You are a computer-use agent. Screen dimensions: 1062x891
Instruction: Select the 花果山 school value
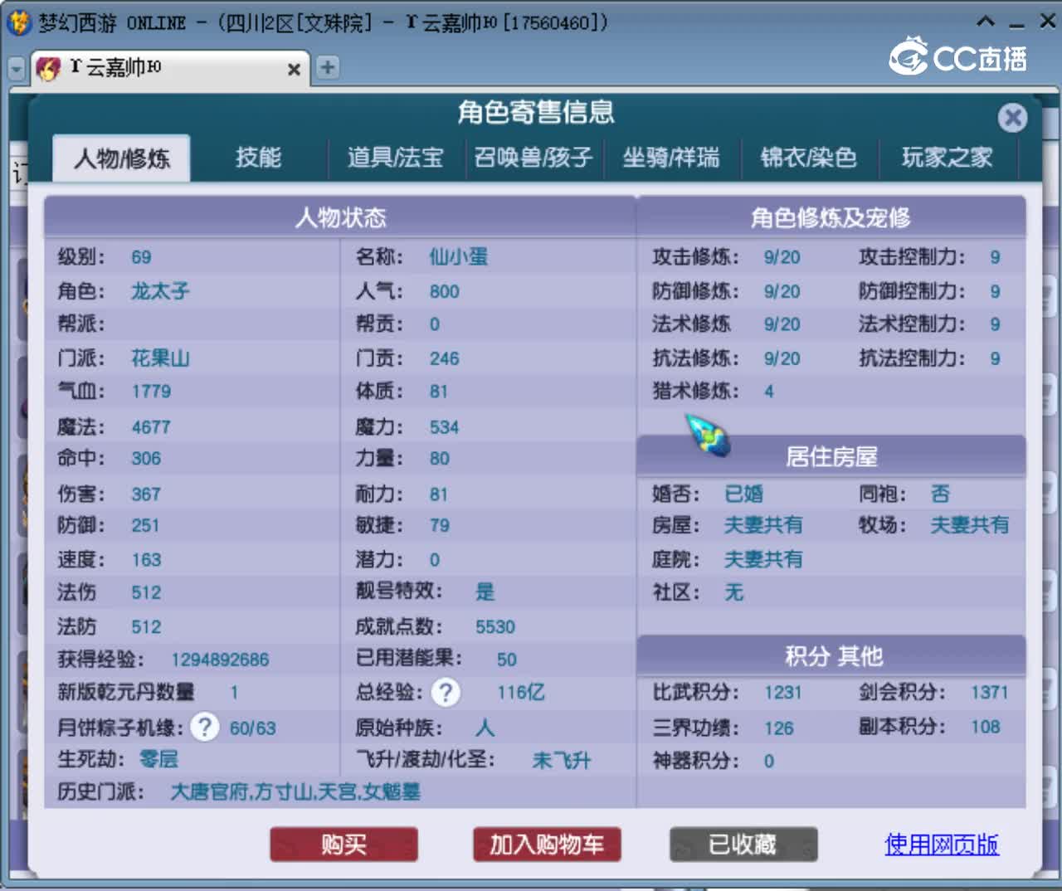[x=160, y=358]
